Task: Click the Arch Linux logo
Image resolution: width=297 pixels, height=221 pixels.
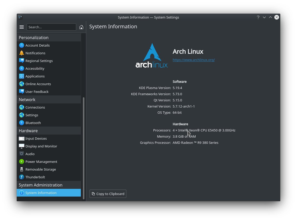Action: click(152, 56)
